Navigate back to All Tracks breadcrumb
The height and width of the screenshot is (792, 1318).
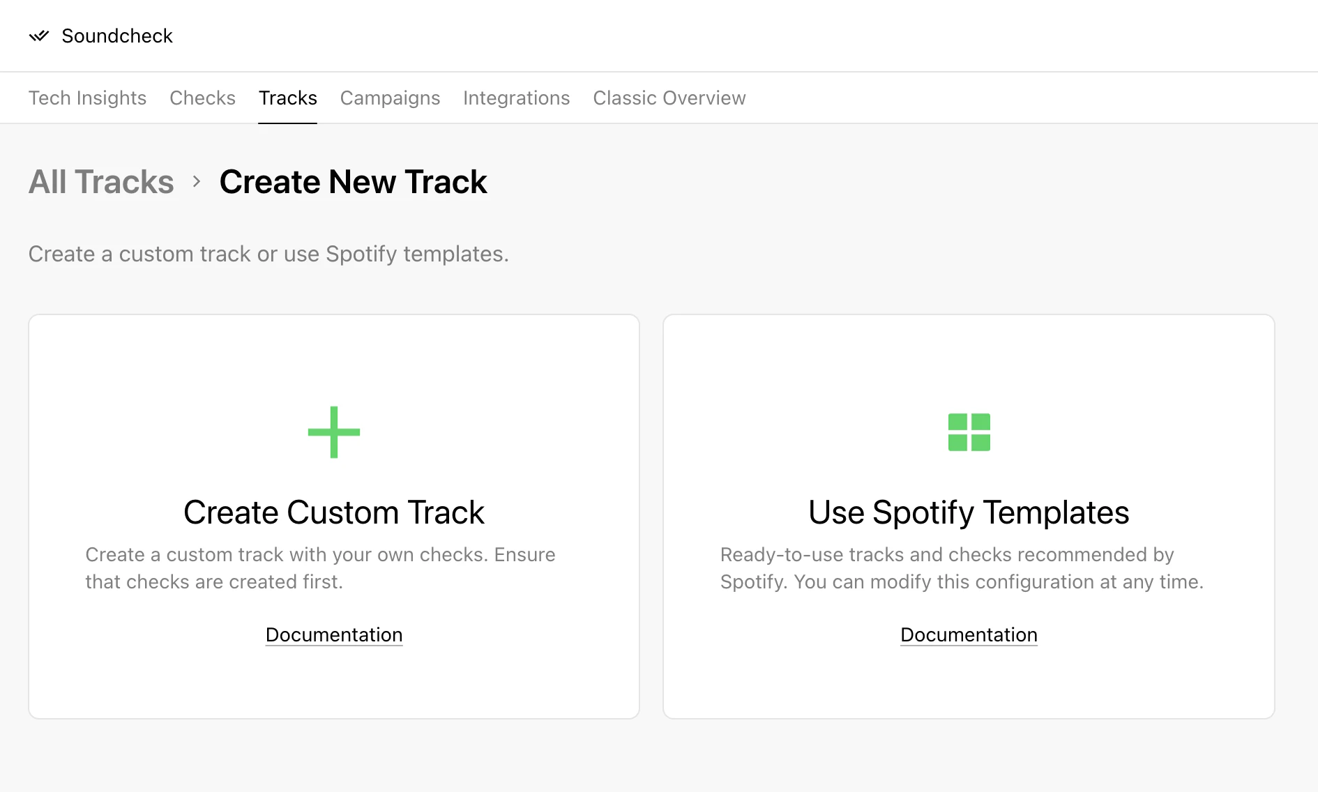tap(101, 182)
